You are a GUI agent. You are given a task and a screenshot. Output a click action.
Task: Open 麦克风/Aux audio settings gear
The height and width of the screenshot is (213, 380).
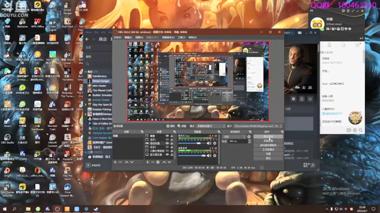click(215, 143)
